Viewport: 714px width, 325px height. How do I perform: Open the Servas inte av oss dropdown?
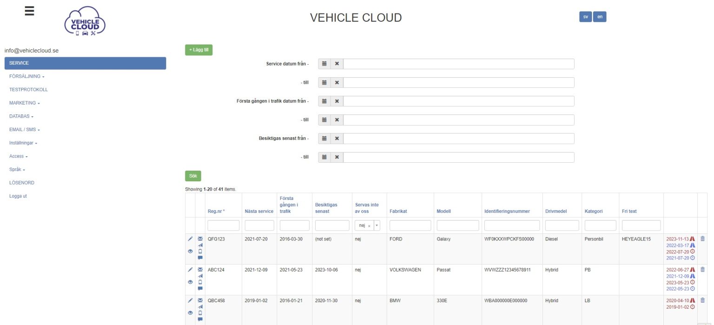click(x=377, y=226)
